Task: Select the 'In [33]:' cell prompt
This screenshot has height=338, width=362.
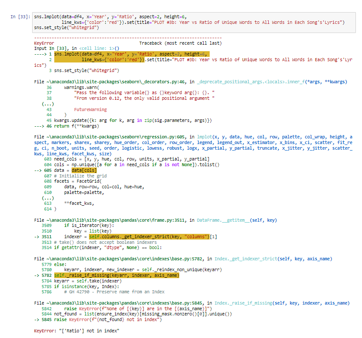Action: (20, 17)
